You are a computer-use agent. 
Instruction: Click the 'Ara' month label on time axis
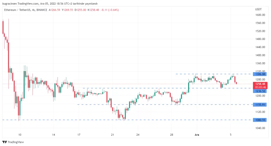click(197, 135)
